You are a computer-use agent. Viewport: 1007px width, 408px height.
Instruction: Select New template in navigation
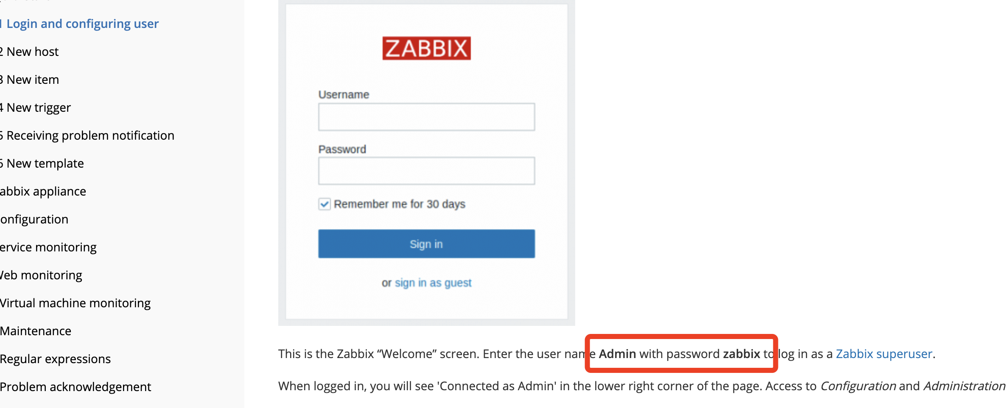[42, 163]
